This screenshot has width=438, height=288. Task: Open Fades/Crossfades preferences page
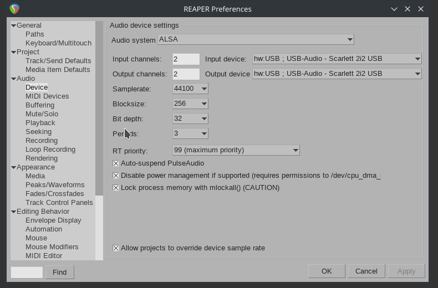(55, 194)
